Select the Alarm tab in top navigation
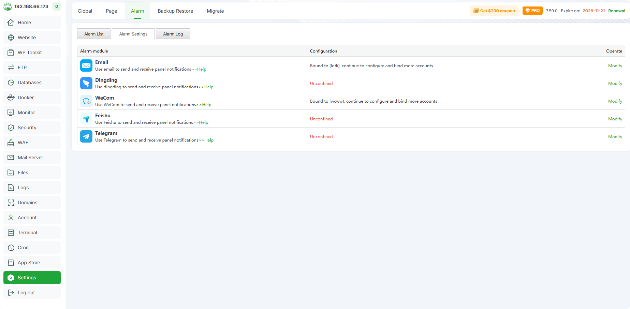The image size is (630, 309). pyautogui.click(x=137, y=11)
